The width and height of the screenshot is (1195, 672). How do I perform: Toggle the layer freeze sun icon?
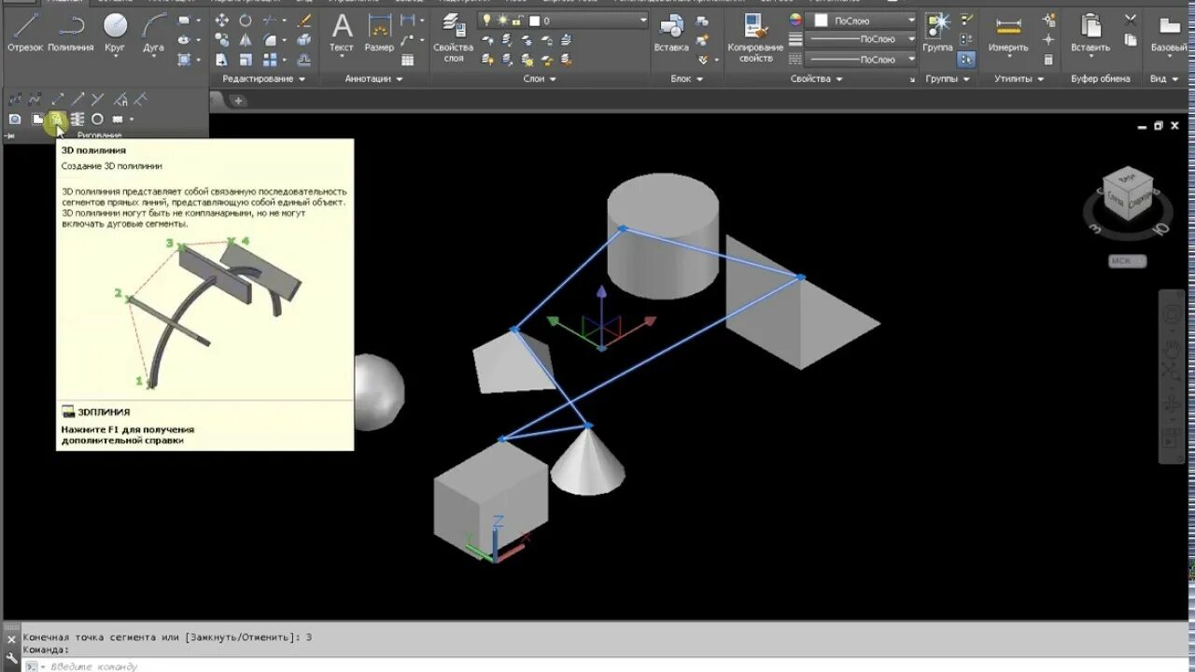coord(503,20)
